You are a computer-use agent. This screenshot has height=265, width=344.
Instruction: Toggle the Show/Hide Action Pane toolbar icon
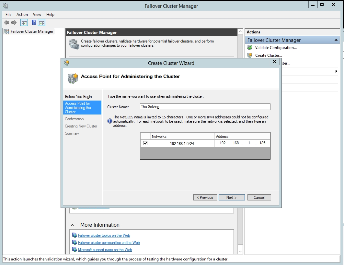coord(42,22)
